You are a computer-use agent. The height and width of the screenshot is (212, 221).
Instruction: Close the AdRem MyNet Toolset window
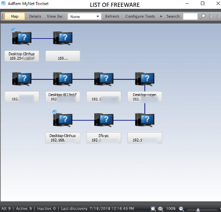(x=218, y=3)
